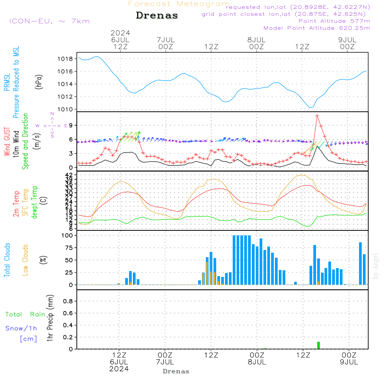The width and height of the screenshot is (384, 384).
Task: Click the 42 tick on temperature axis
Action: pyautogui.click(x=69, y=175)
